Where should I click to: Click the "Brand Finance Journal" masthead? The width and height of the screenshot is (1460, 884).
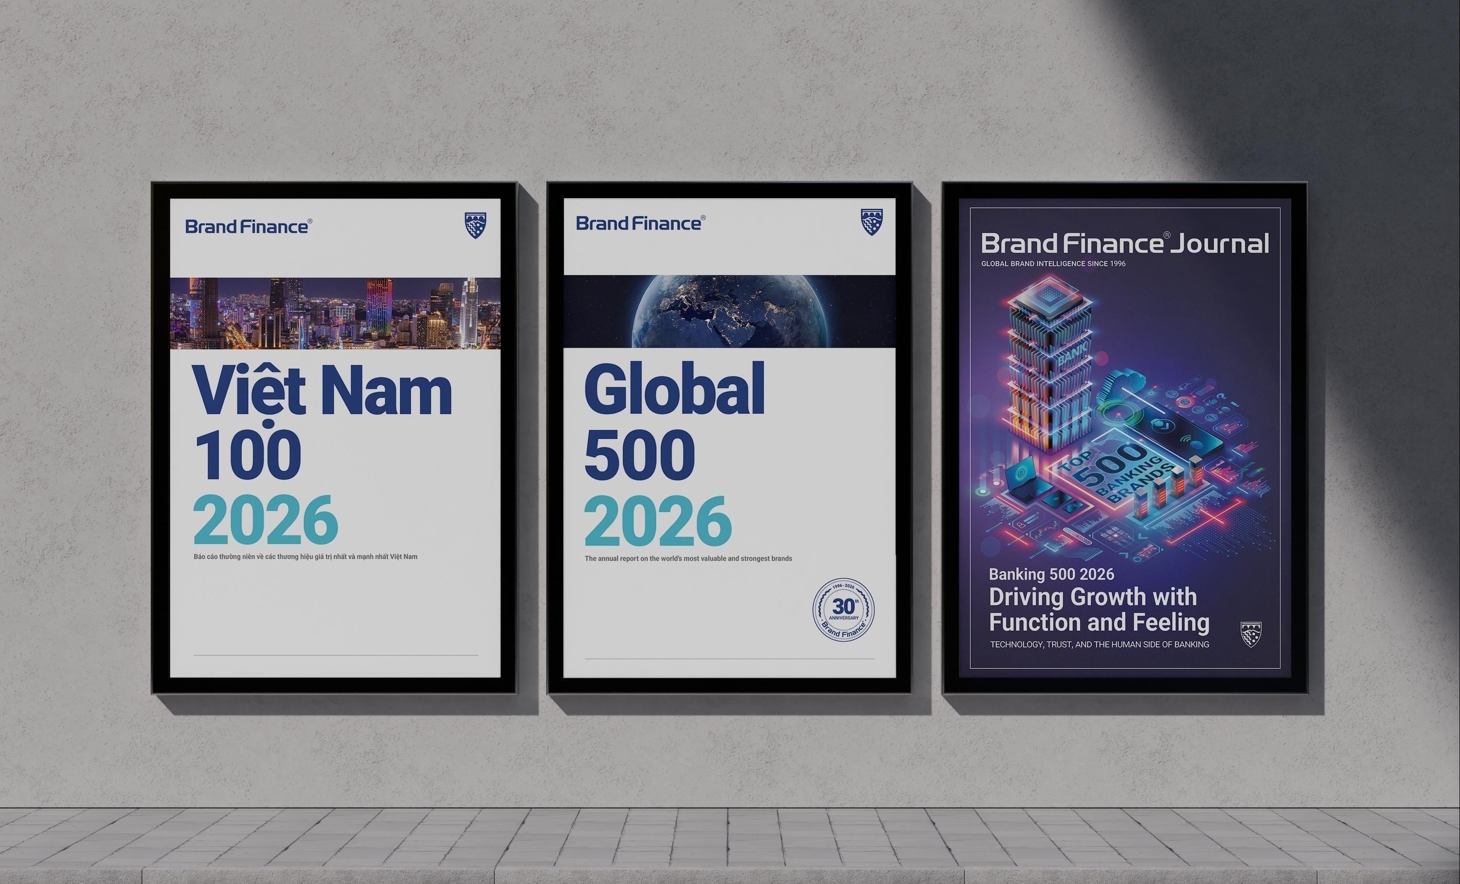[1125, 244]
